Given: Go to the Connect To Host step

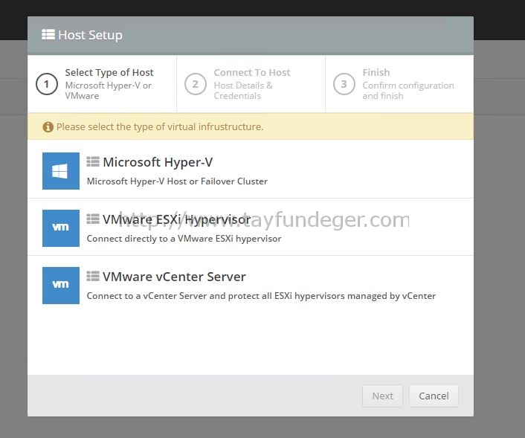Looking at the screenshot, I should click(251, 84).
